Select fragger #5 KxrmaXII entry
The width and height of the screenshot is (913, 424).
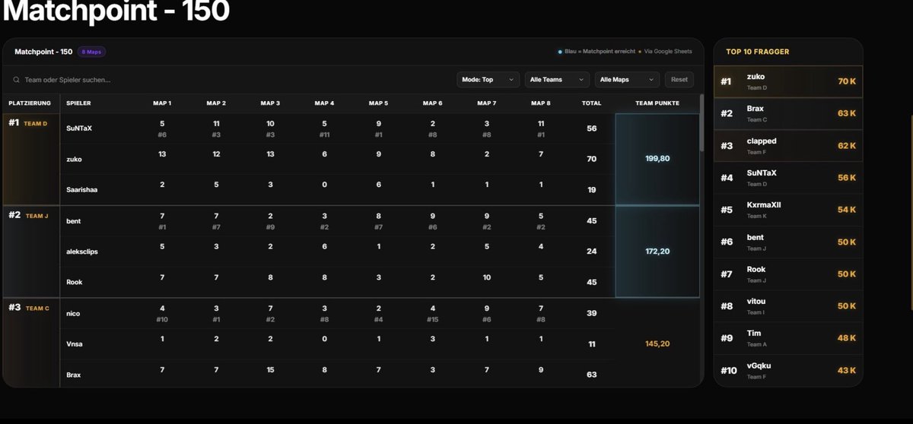pos(788,209)
